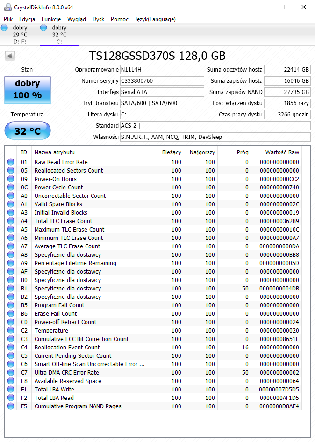This screenshot has width=315, height=442.
Task: Click the serial number field C333800760
Action: (x=162, y=81)
